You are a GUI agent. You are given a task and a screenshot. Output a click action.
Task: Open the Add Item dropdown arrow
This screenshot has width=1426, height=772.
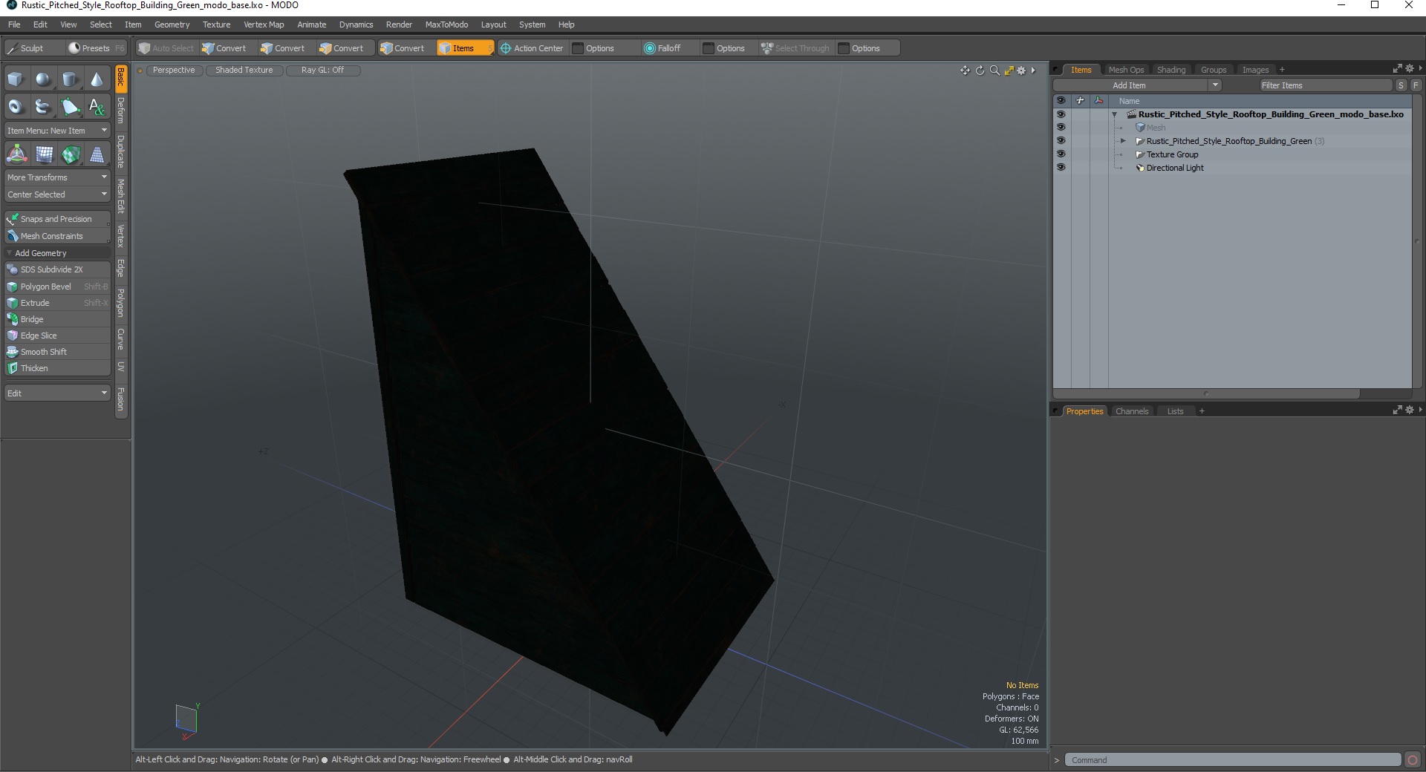coord(1215,85)
